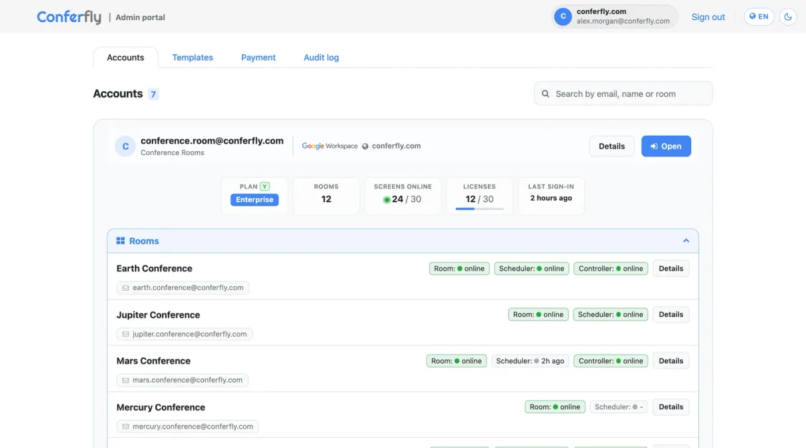Collapse the Rooms section chevron
This screenshot has width=806, height=448.
click(x=686, y=240)
